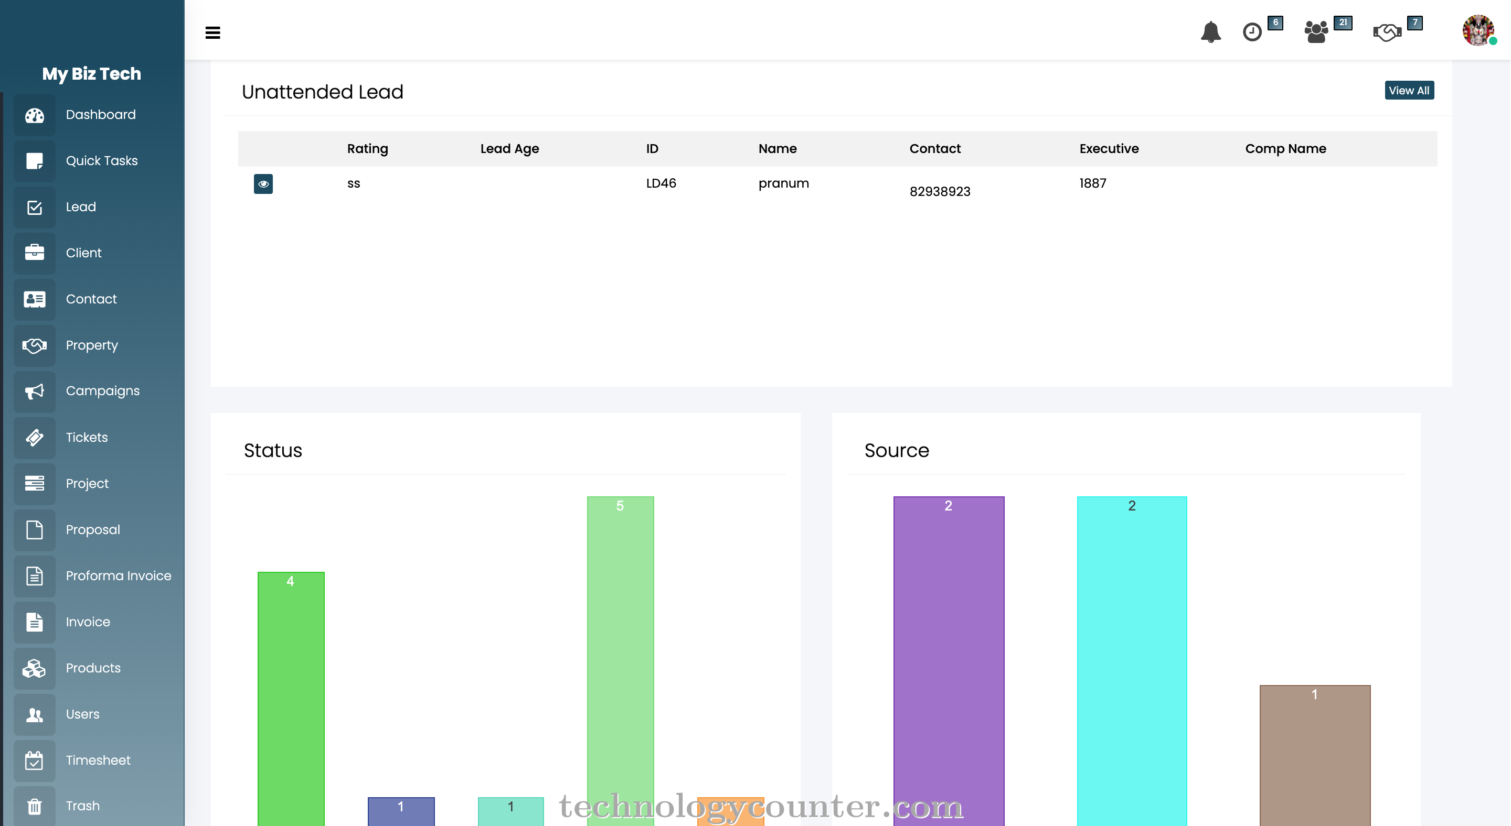Click the purple Source bar labeled 2
Viewport: 1511px width, 826px height.
coord(949,661)
